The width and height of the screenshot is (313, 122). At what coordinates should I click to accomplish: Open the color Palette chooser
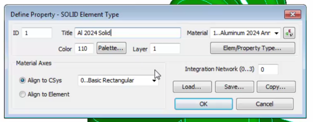pyautogui.click(x=111, y=48)
